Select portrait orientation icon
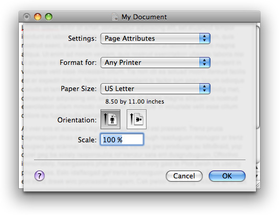This screenshot has width=279, height=215. [110, 119]
